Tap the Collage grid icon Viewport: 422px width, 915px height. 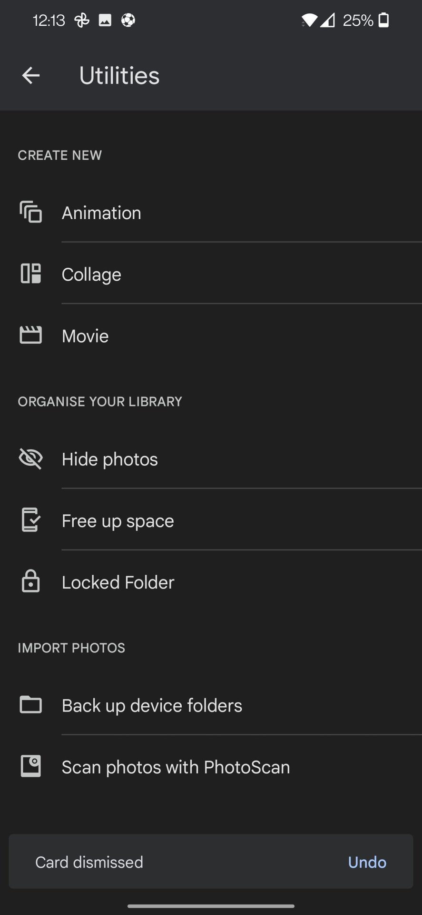click(30, 274)
